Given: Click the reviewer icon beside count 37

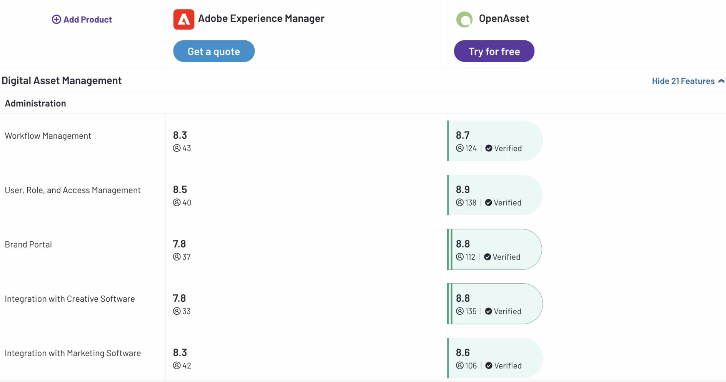Looking at the screenshot, I should coord(177,257).
